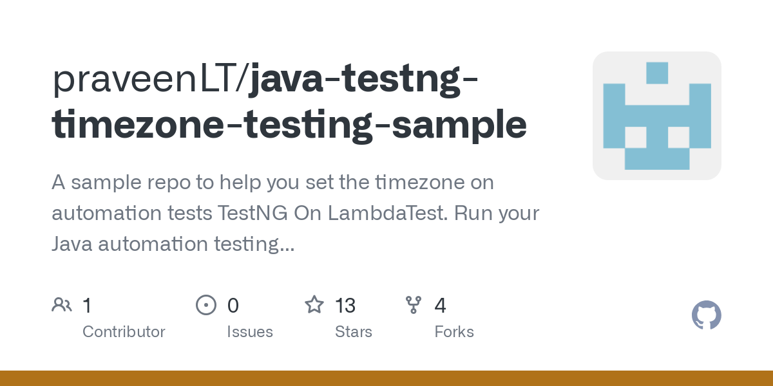Image resolution: width=773 pixels, height=386 pixels.
Task: Select the 13 stars count
Action: [x=345, y=305]
